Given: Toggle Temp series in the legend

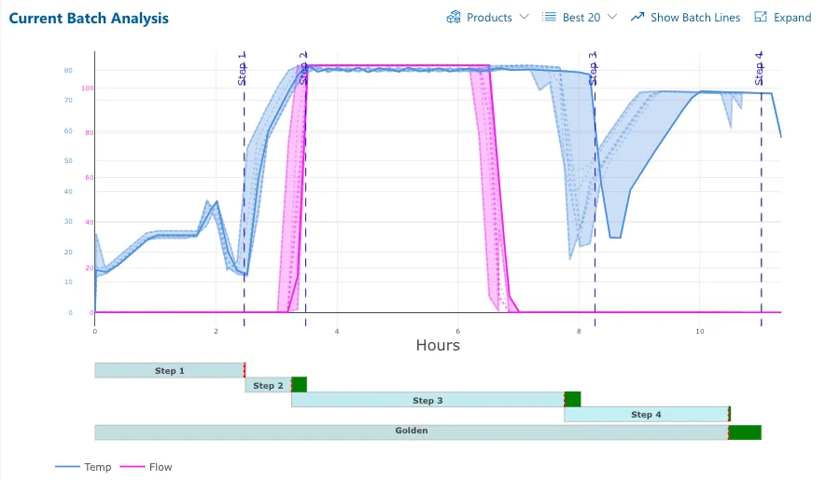Looking at the screenshot, I should 83,467.
